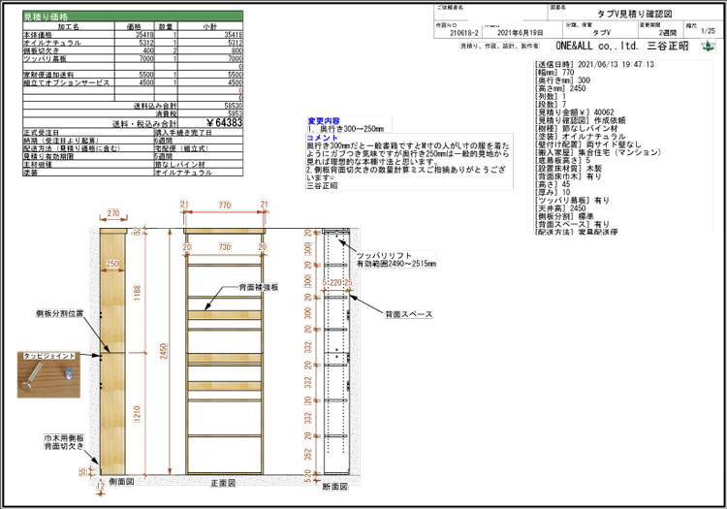Screen dimensions: 727x509
Task: Select the 納期（受注日より起算）label
Action: click(x=61, y=141)
